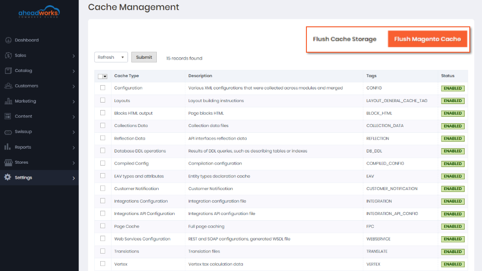Check the Integrations API Configuration checkbox
Image resolution: width=482 pixels, height=271 pixels.
(x=103, y=213)
